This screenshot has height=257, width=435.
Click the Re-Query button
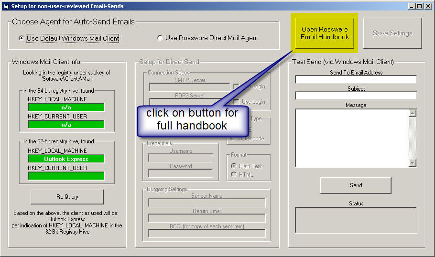(67, 197)
